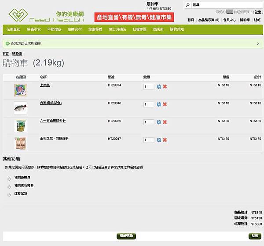Click into the search input field
Screen dimensions: 264x246
[x=227, y=5]
